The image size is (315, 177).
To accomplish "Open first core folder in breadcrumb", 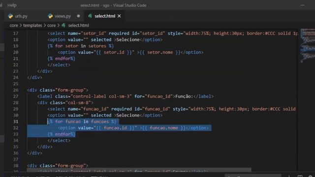I will [x=14, y=26].
